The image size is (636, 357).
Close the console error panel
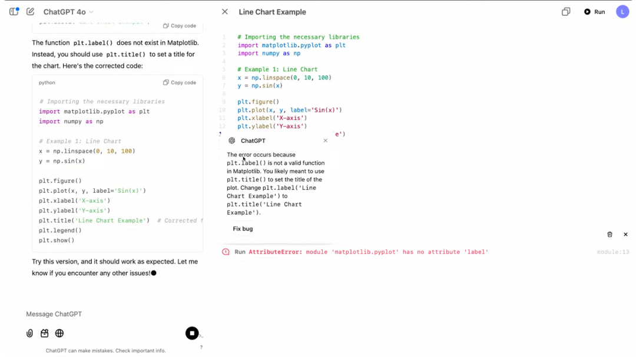(x=625, y=234)
